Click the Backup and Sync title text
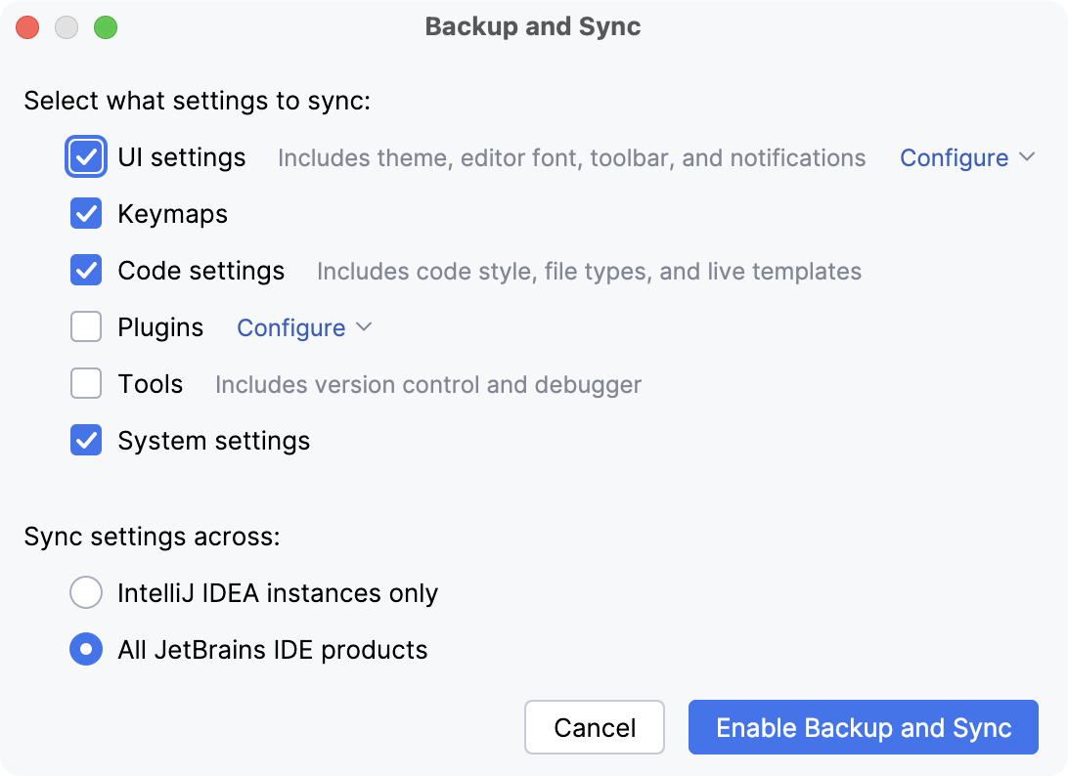Image resolution: width=1068 pixels, height=776 pixels. [x=532, y=26]
